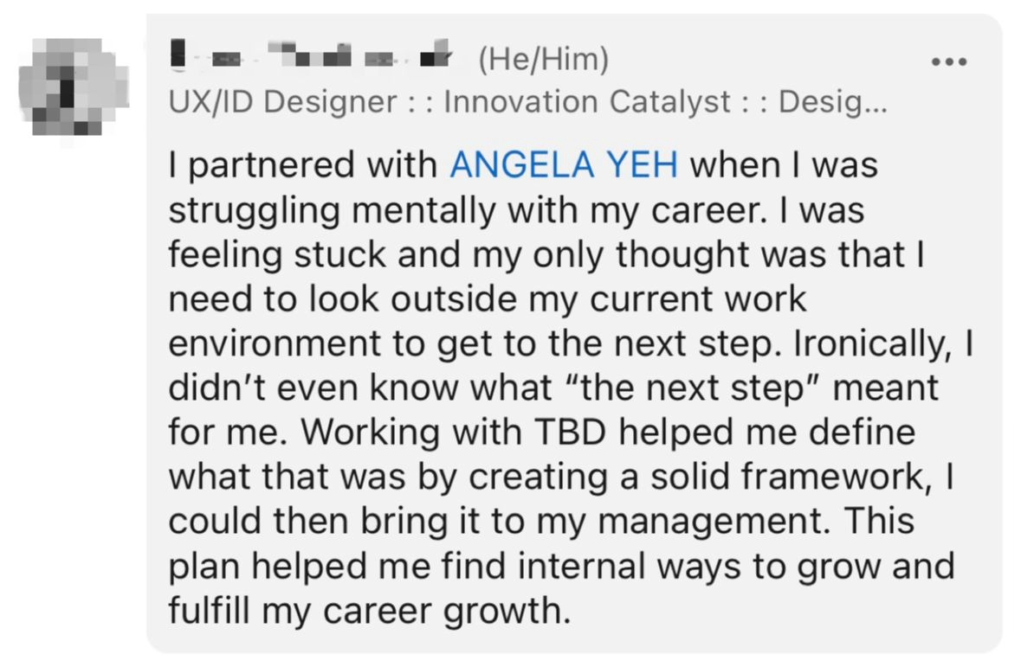Click the blurred commenter profile picture

[72, 88]
